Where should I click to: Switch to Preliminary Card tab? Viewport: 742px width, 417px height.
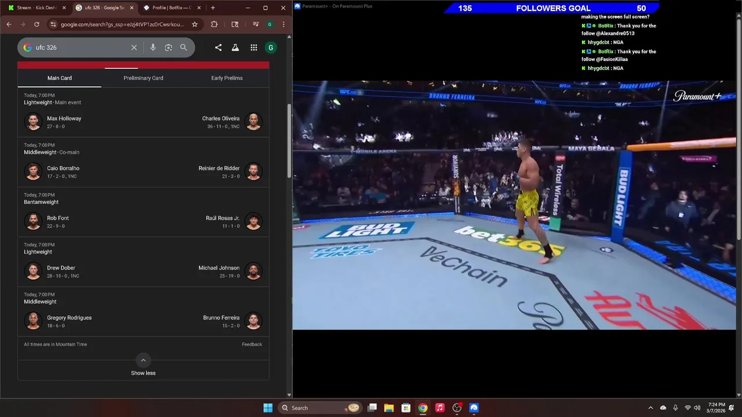click(x=143, y=78)
